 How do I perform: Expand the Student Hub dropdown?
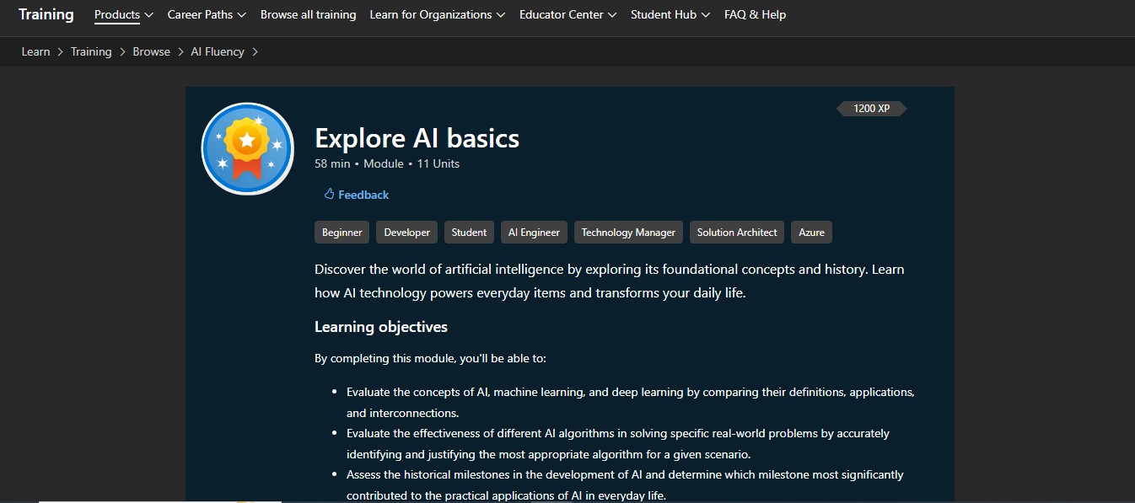coord(670,14)
